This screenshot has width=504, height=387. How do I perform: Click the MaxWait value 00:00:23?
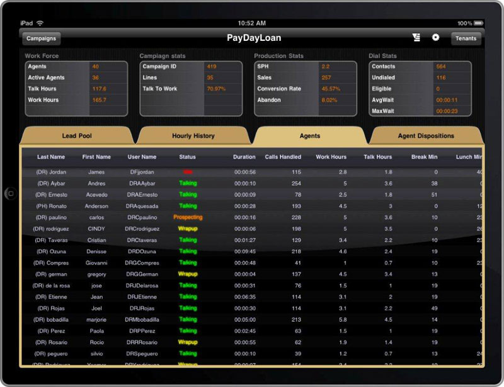[x=447, y=111]
